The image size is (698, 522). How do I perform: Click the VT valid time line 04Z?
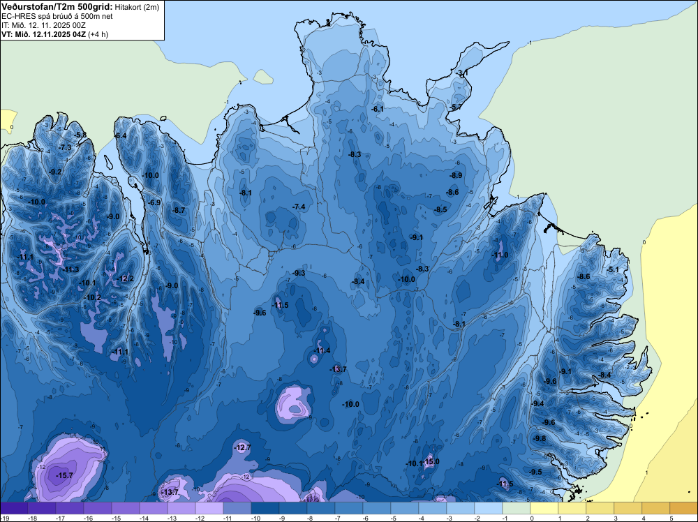pyautogui.click(x=54, y=34)
